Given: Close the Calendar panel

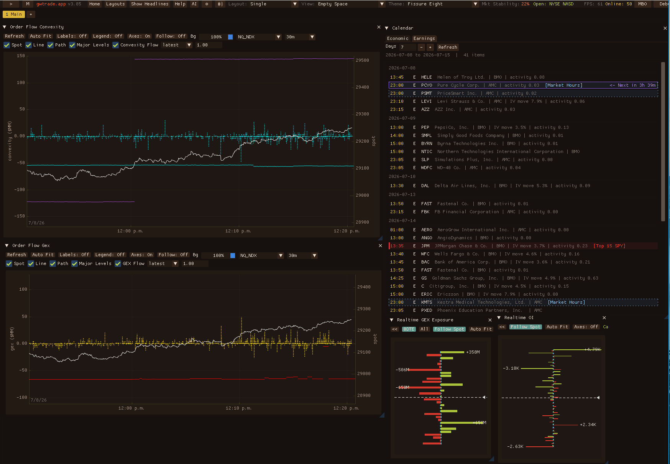Looking at the screenshot, I should coord(665,28).
